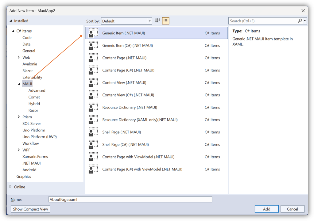This screenshot has width=314, height=221.
Task: Select the Xamarin.Forms category
Action: tap(35, 156)
